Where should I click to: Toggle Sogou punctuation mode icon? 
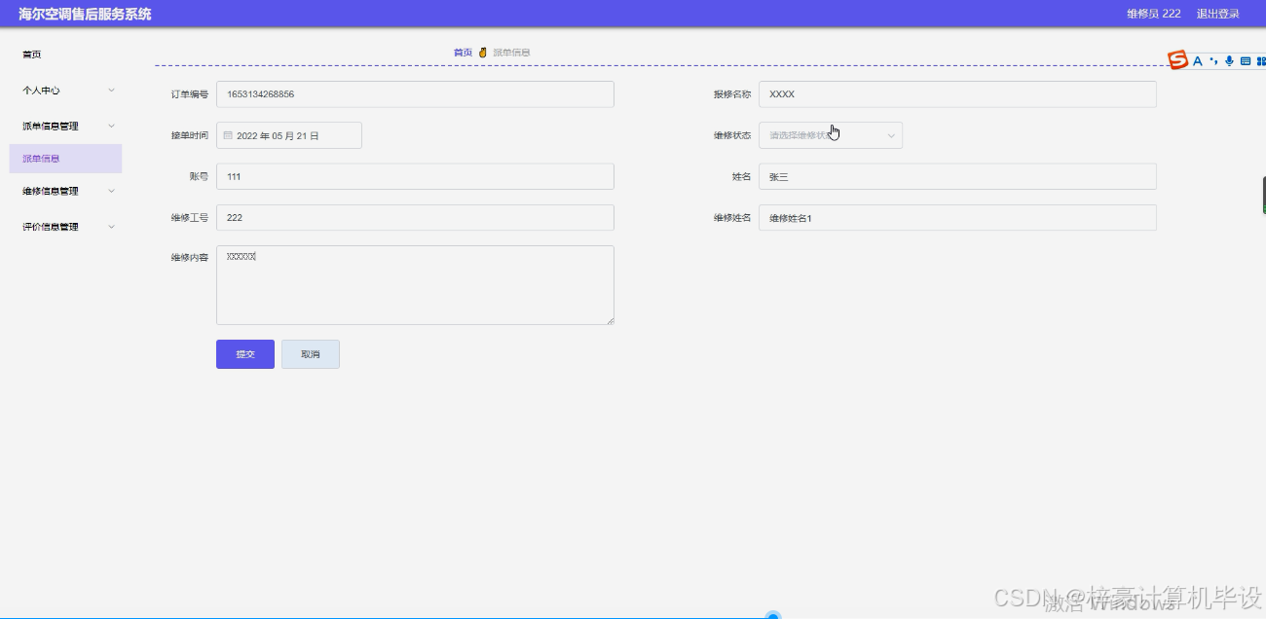[1213, 61]
